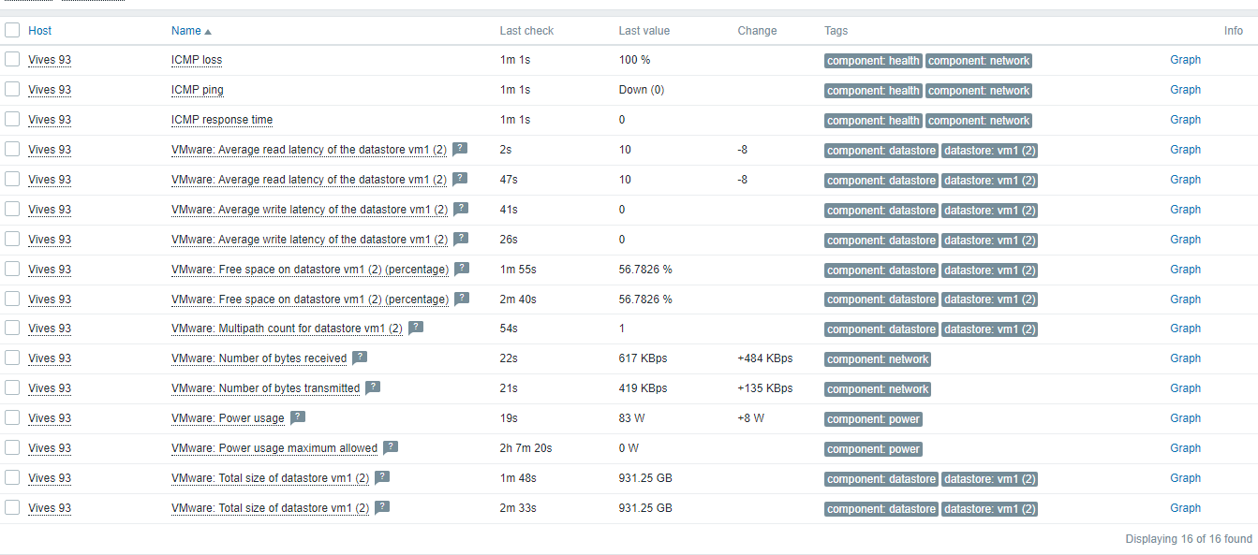Click help icon next to Number of bytes transmitted
This screenshot has width=1258, height=555.
click(x=373, y=387)
